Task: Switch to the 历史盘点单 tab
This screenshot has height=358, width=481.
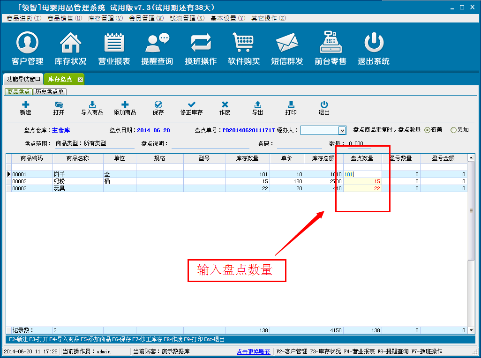Action: click(50, 92)
